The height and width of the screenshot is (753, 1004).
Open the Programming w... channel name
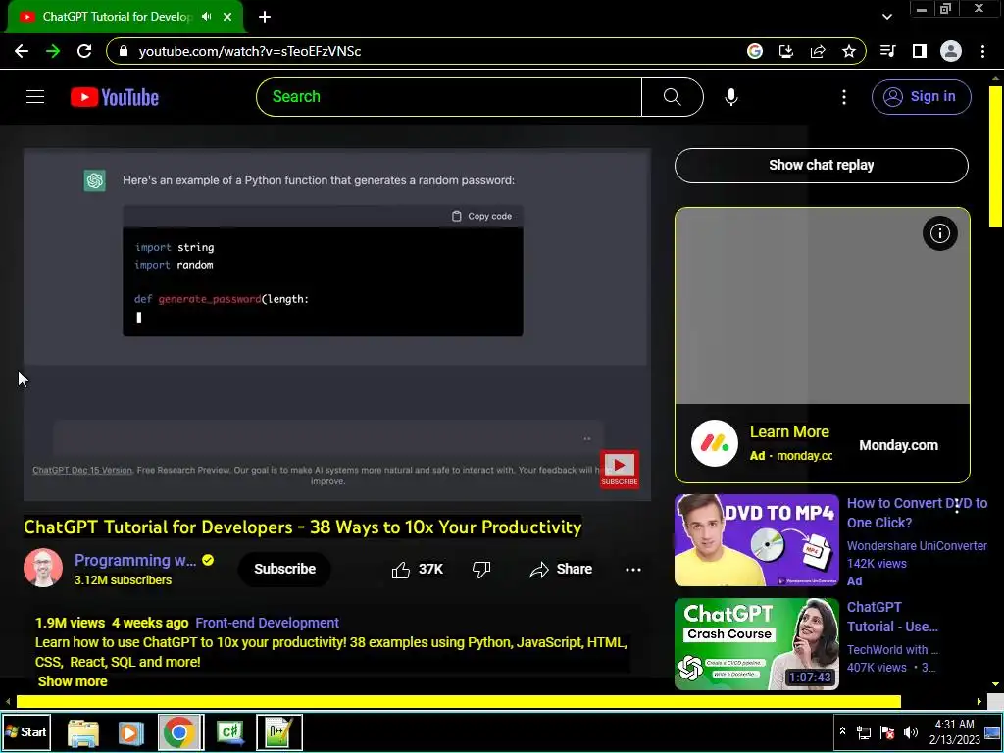tap(135, 560)
